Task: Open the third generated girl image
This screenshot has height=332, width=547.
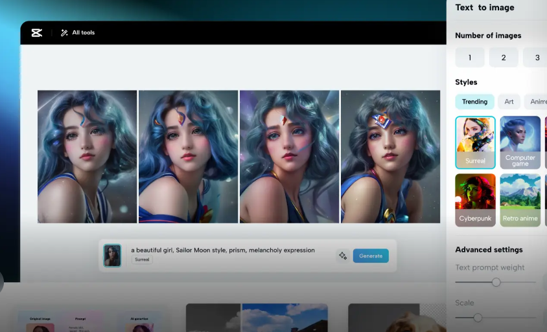Action: click(289, 157)
